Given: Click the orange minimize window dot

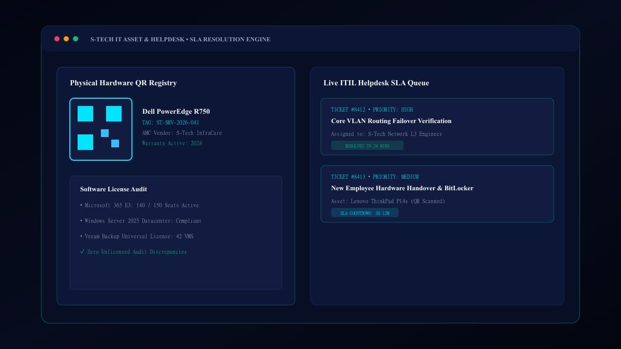Looking at the screenshot, I should point(66,39).
